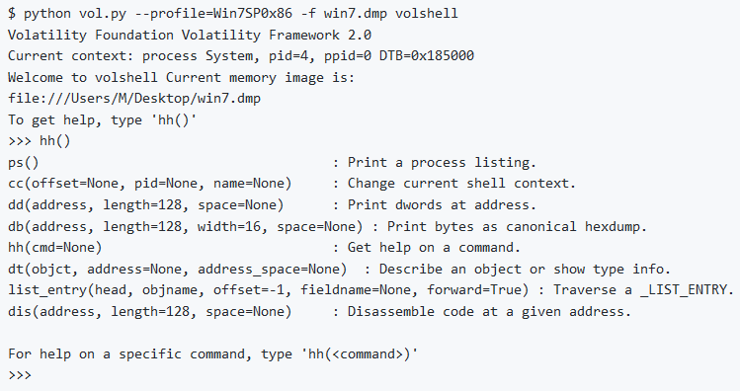The height and width of the screenshot is (391, 740).
Task: Click the dt(objct, address=None) entry
Action: pyautogui.click(x=178, y=269)
